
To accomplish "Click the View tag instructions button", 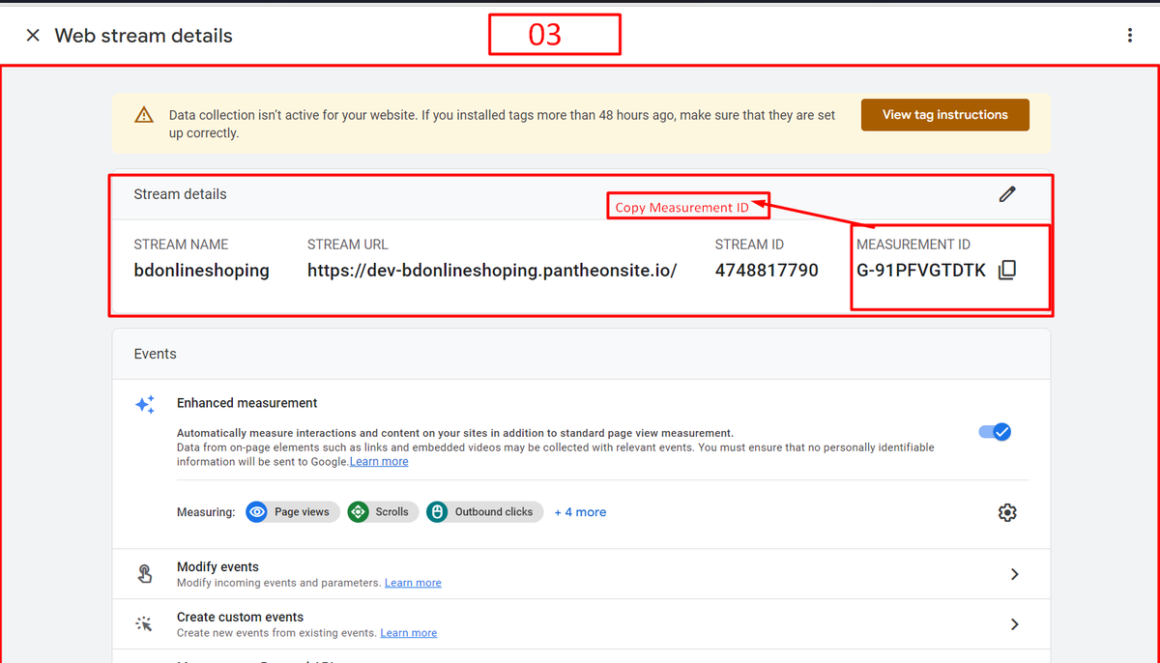I will click(x=944, y=115).
